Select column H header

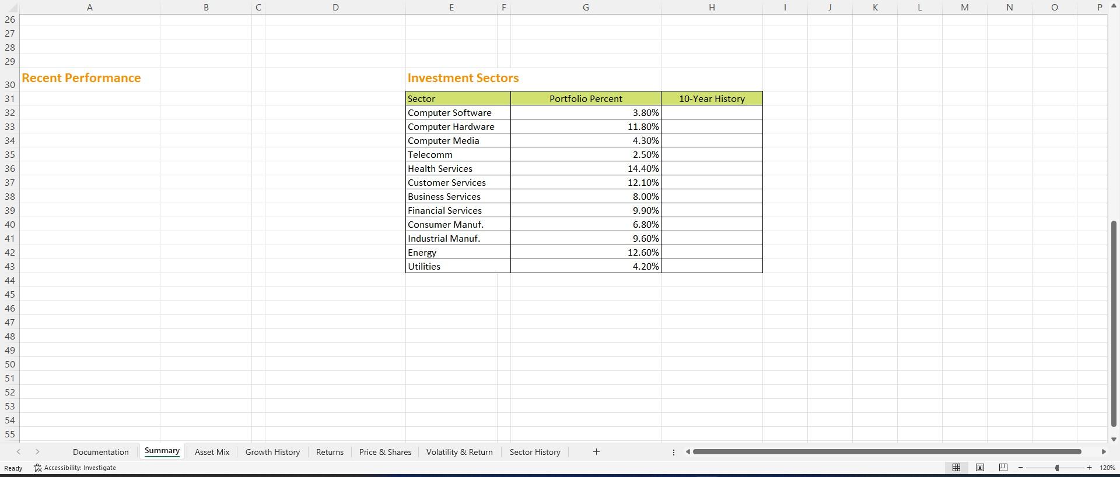712,7
